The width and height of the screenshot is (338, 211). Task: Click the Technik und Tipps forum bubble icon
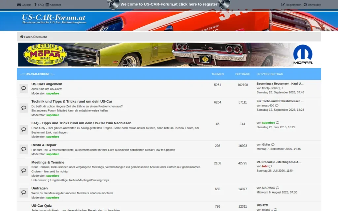[x=24, y=108]
